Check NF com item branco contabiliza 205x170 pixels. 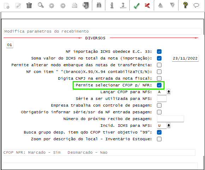point(159,72)
